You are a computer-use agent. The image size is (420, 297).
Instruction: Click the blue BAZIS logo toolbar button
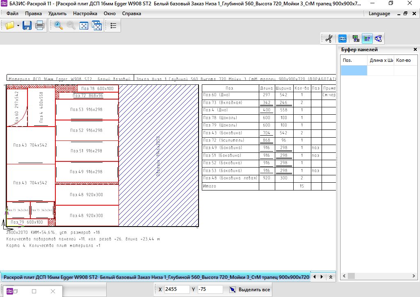pos(342,39)
